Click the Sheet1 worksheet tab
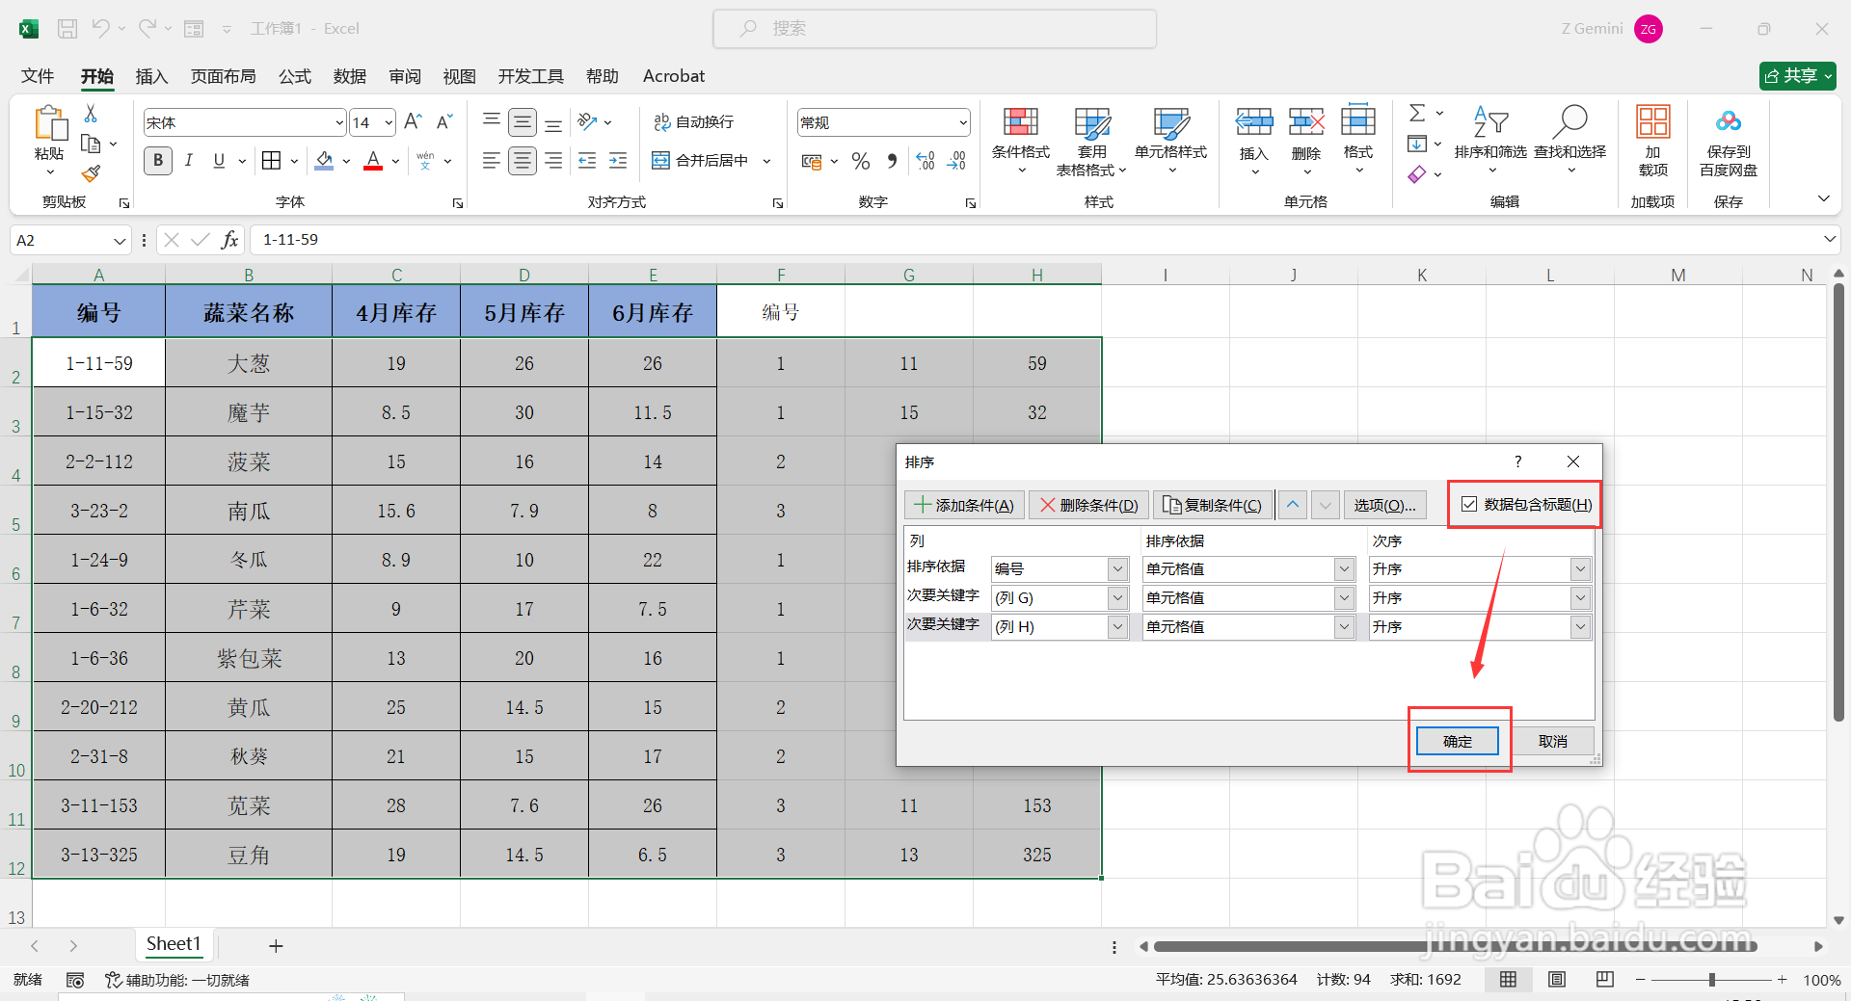The width and height of the screenshot is (1851, 1001). click(174, 944)
